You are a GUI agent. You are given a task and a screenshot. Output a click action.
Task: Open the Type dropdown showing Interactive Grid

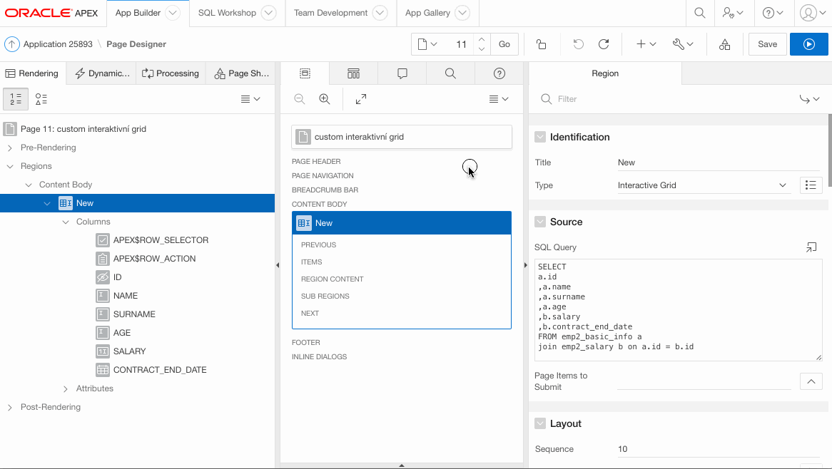[x=703, y=185]
